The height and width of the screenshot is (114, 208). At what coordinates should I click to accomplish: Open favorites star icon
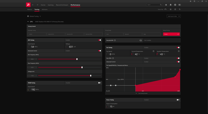(166, 5)
